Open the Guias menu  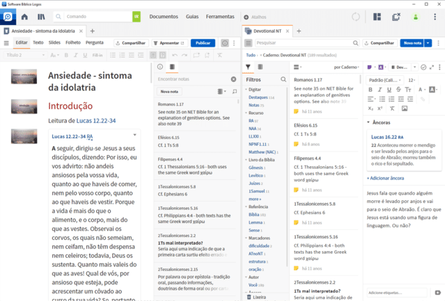192,17
